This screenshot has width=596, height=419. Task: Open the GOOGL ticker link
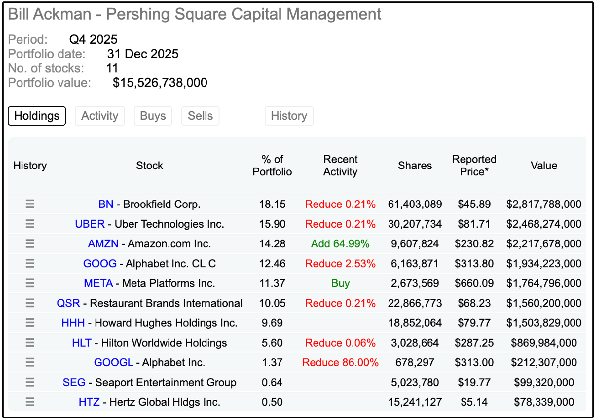coord(114,363)
